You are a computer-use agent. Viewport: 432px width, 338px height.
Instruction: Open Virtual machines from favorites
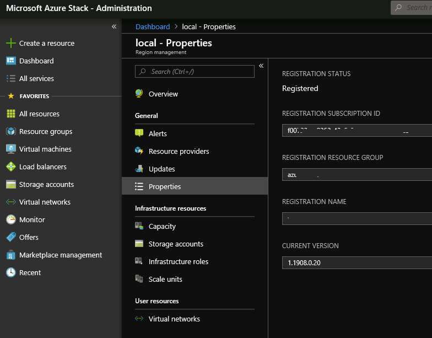[x=45, y=149]
